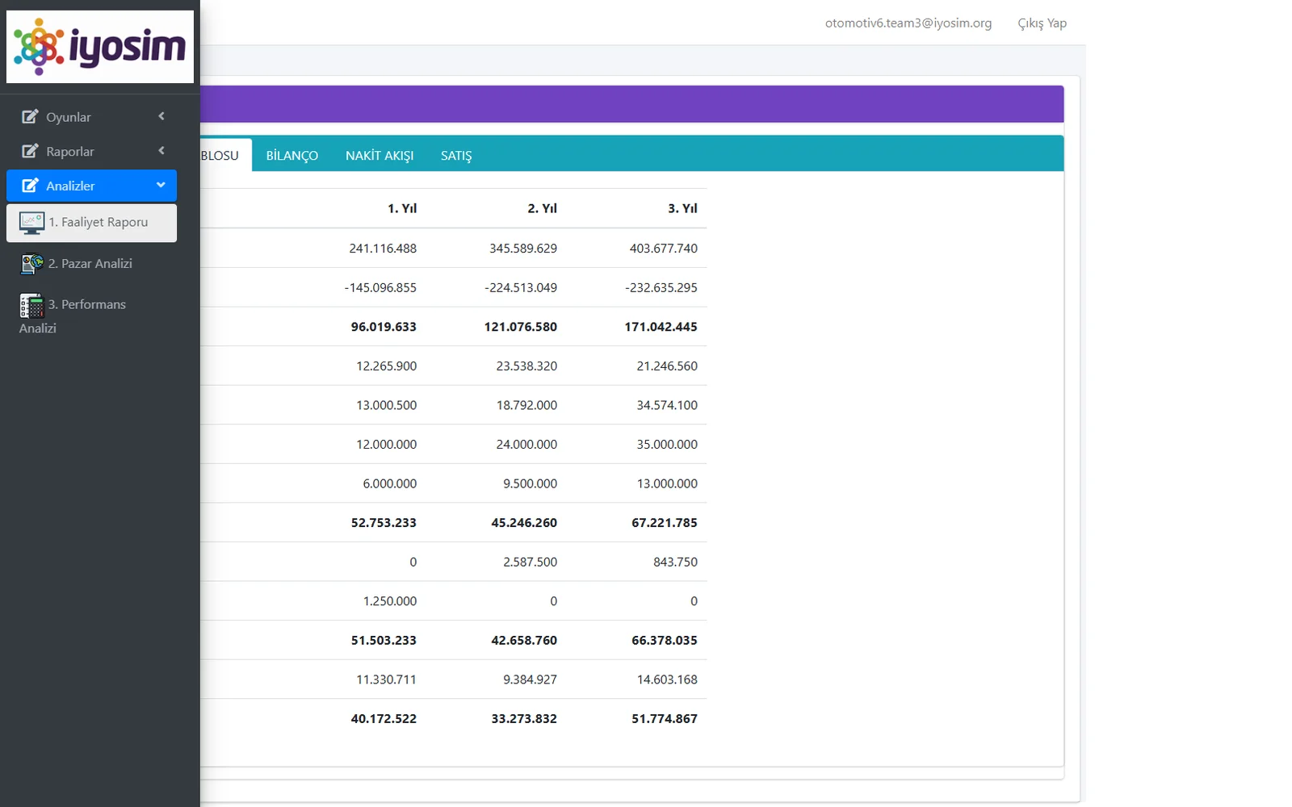Switch to the BİLANÇO tab

pos(292,155)
